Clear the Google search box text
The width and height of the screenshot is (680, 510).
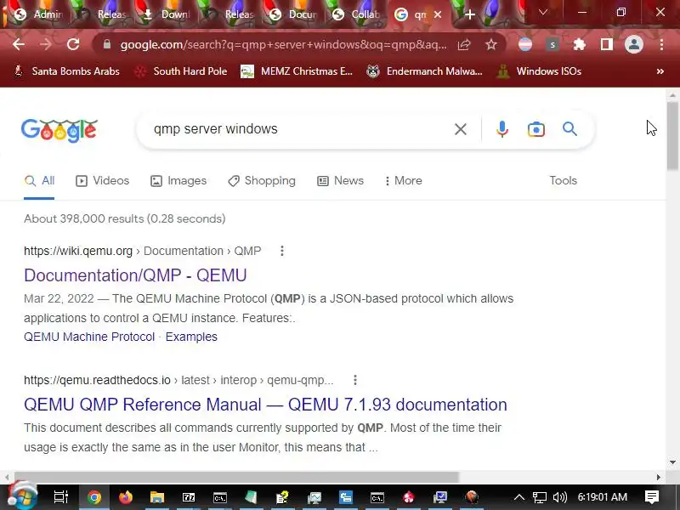[461, 129]
